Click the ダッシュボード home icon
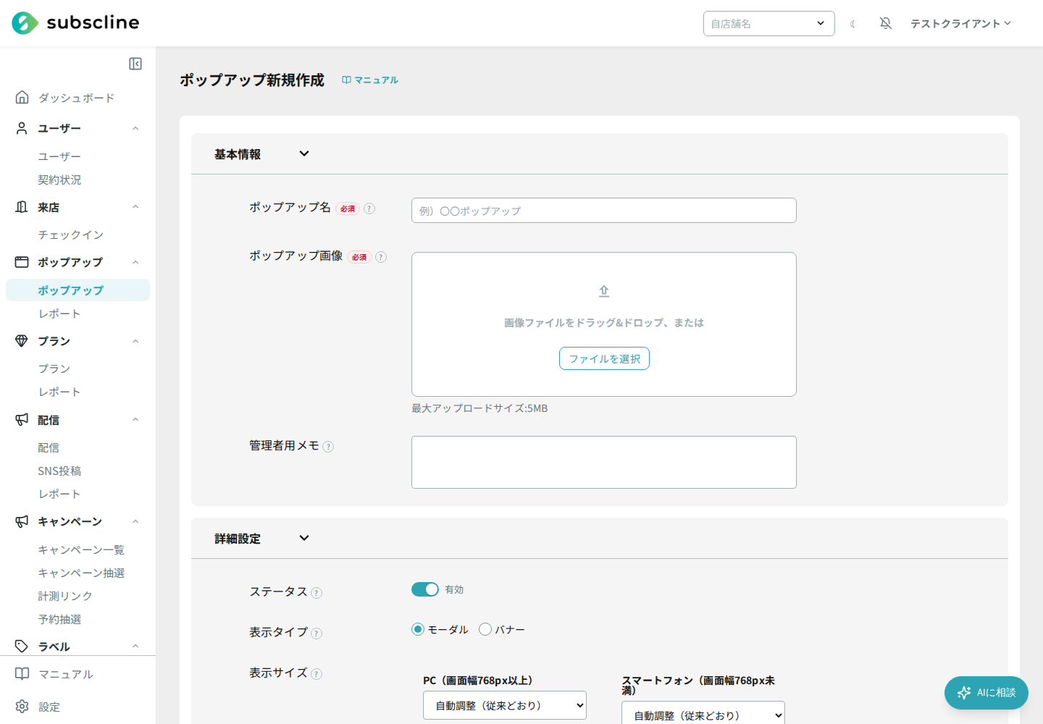1043x724 pixels. (22, 97)
